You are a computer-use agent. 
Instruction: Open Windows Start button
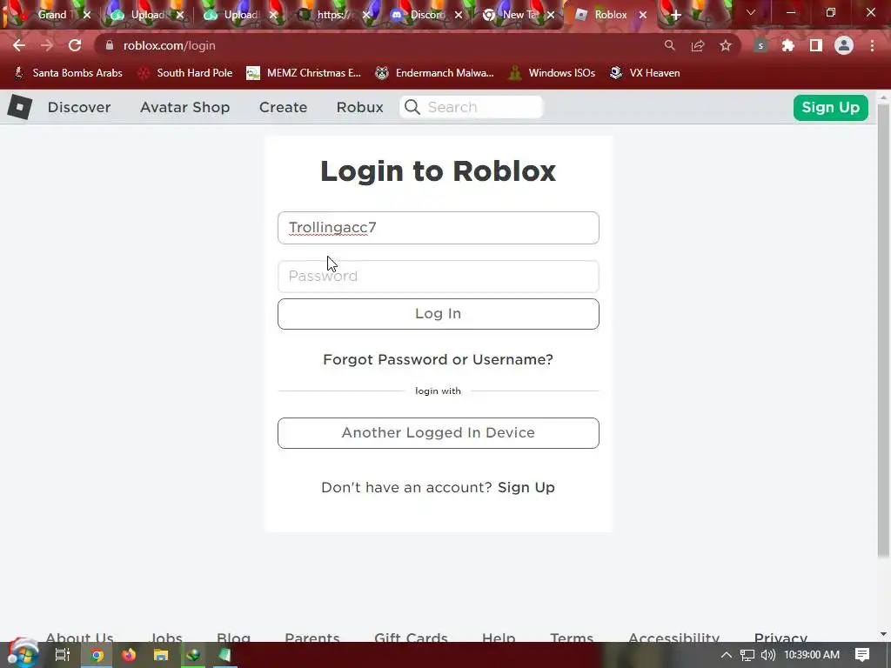click(x=22, y=654)
